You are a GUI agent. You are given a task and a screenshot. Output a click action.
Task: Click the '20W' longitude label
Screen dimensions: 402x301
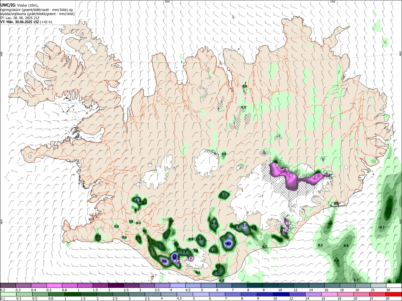167,2
